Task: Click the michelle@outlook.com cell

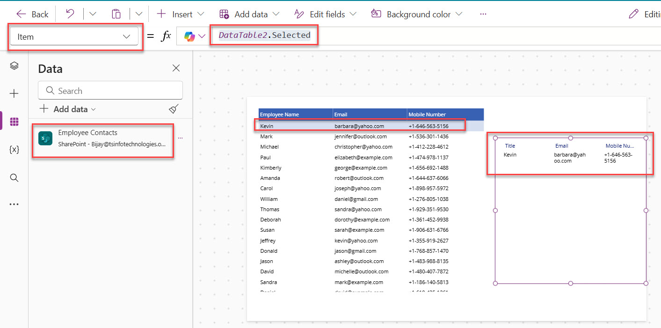Action: pos(361,271)
